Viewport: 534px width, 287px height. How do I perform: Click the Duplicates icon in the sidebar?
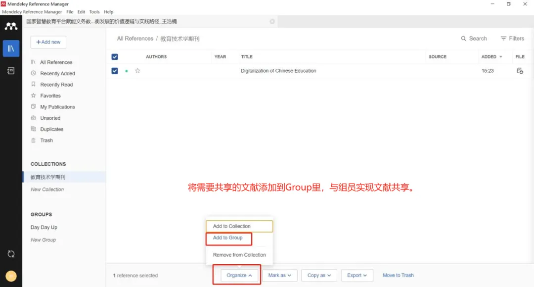(34, 129)
